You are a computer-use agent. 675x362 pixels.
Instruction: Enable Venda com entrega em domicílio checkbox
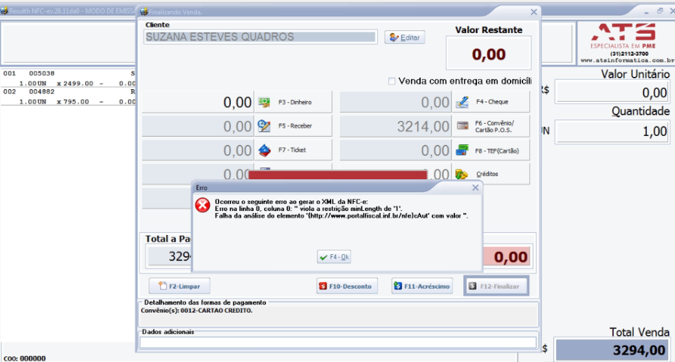pos(392,81)
